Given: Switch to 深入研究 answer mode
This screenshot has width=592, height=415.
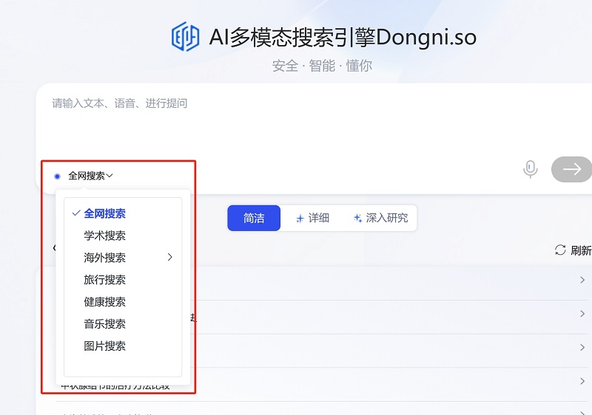Looking at the screenshot, I should 380,218.
